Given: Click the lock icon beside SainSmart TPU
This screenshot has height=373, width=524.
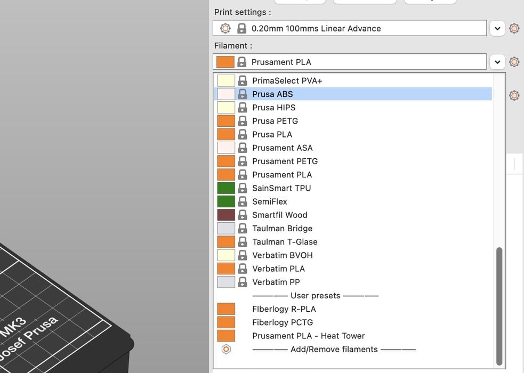Looking at the screenshot, I should (x=243, y=188).
